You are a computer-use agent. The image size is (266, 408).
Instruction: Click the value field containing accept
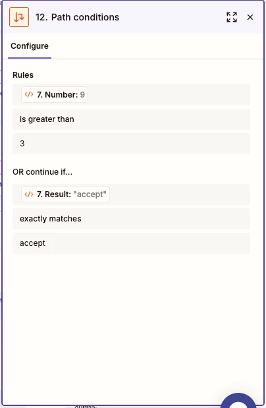point(131,243)
